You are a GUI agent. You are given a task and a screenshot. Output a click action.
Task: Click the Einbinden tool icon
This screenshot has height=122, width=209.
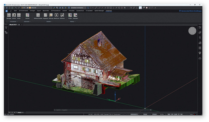[76, 16]
